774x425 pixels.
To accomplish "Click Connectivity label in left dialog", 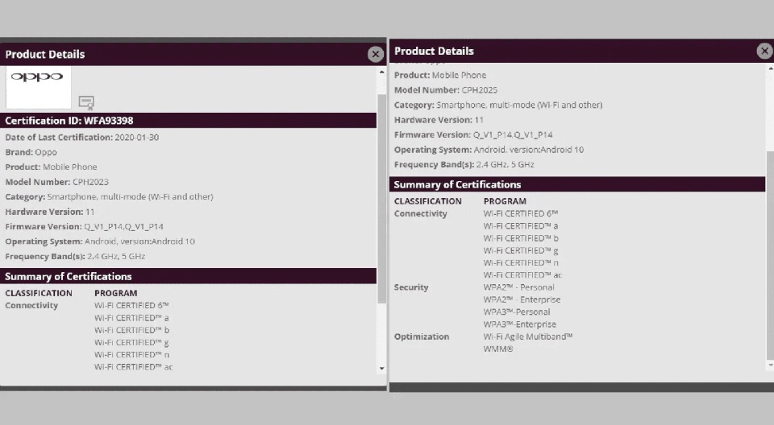I will point(31,306).
